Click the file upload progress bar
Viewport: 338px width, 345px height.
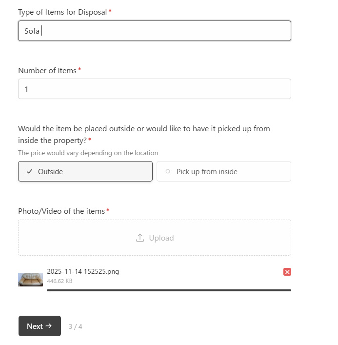pyautogui.click(x=169, y=290)
